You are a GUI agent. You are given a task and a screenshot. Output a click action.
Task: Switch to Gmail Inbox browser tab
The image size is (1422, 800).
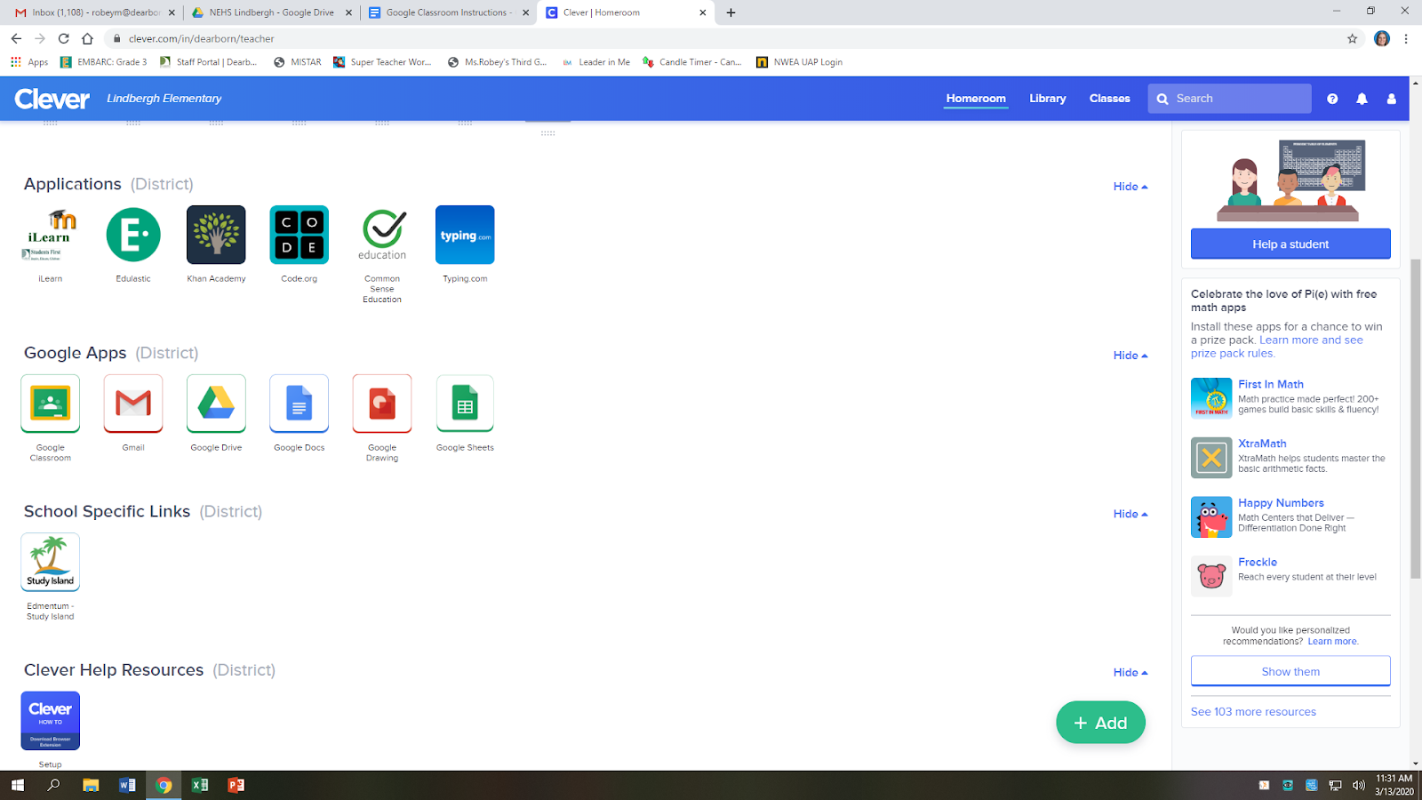(x=95, y=12)
